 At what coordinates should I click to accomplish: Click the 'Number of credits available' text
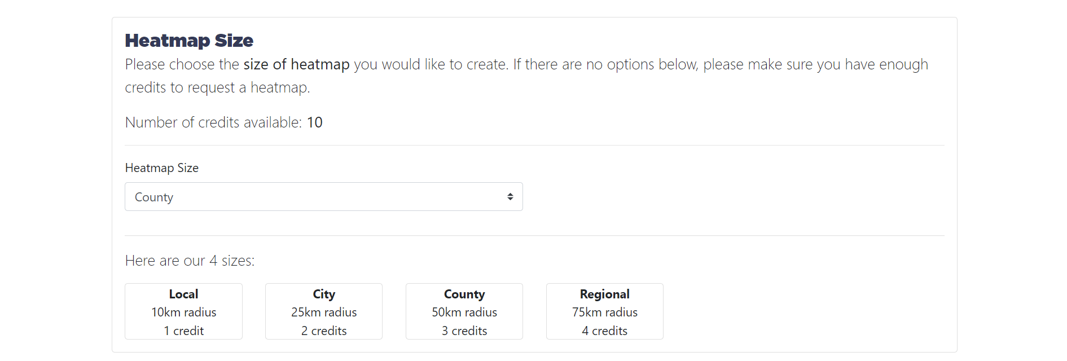[213, 122]
